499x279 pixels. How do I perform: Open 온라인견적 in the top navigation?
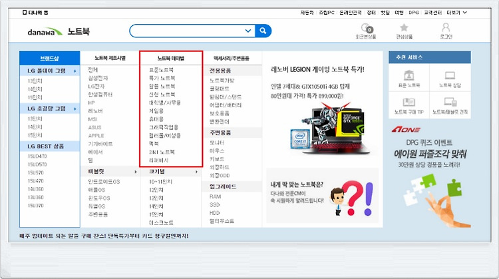(x=351, y=13)
